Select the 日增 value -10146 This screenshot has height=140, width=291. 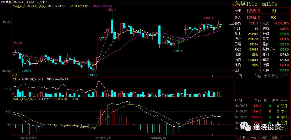pyautogui.click(x=253, y=45)
